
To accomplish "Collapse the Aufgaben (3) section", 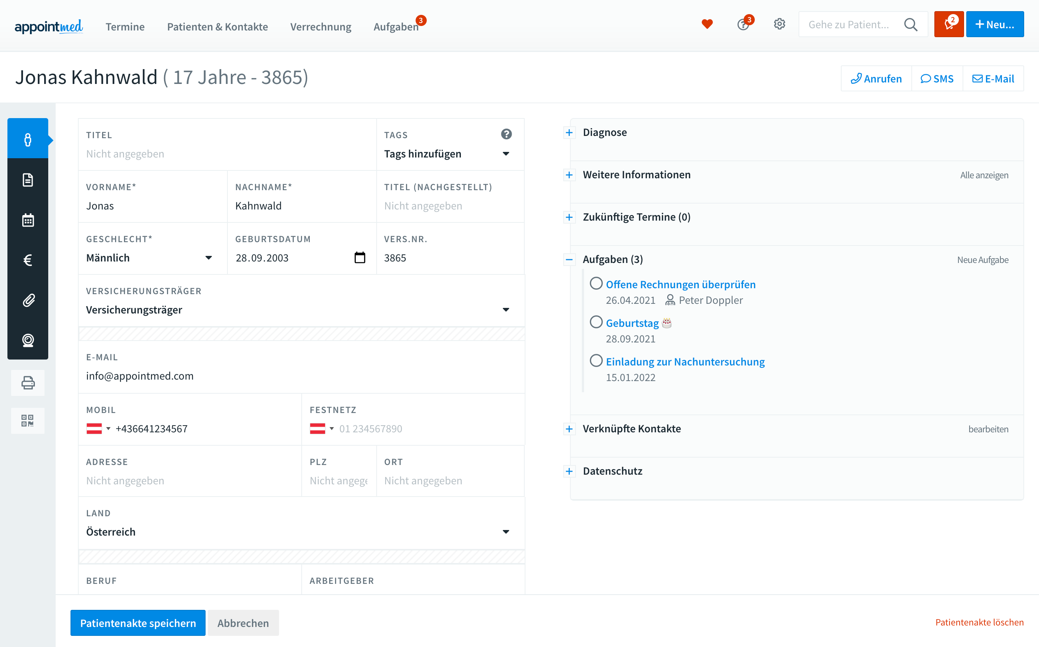I will click(569, 260).
